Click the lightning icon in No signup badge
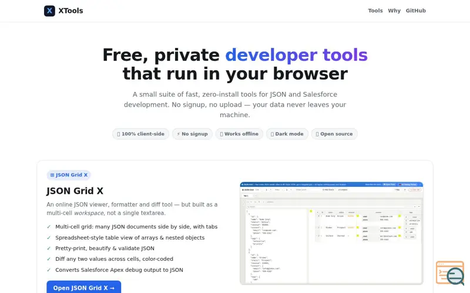Viewport: 470px width, 293px height. 179,134
